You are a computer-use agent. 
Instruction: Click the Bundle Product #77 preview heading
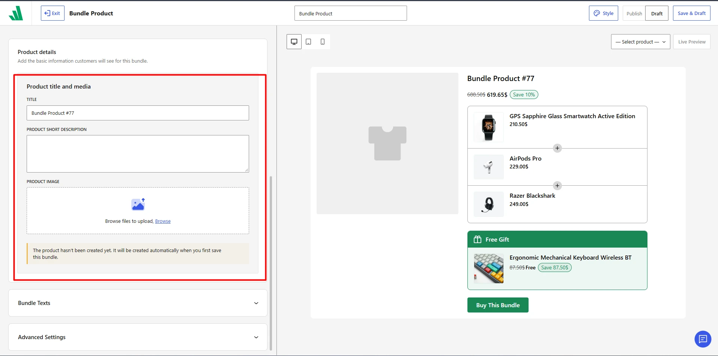(500, 78)
